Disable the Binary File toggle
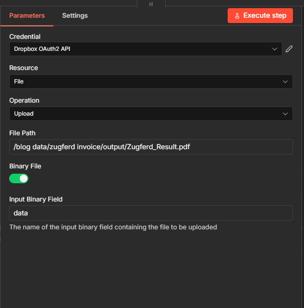The image size is (304, 308). click(x=19, y=178)
